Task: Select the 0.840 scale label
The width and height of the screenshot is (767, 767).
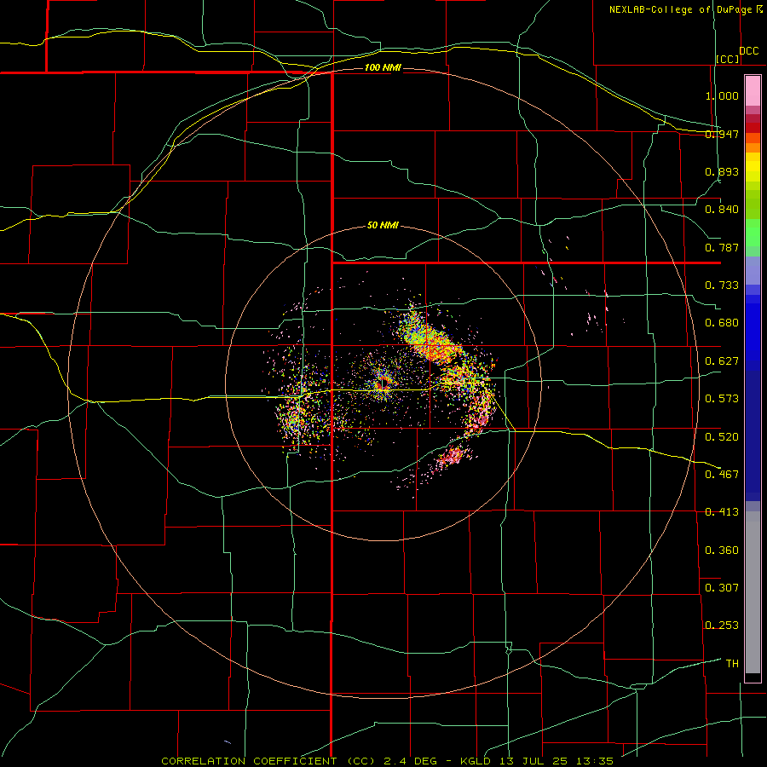Action: [x=722, y=210]
